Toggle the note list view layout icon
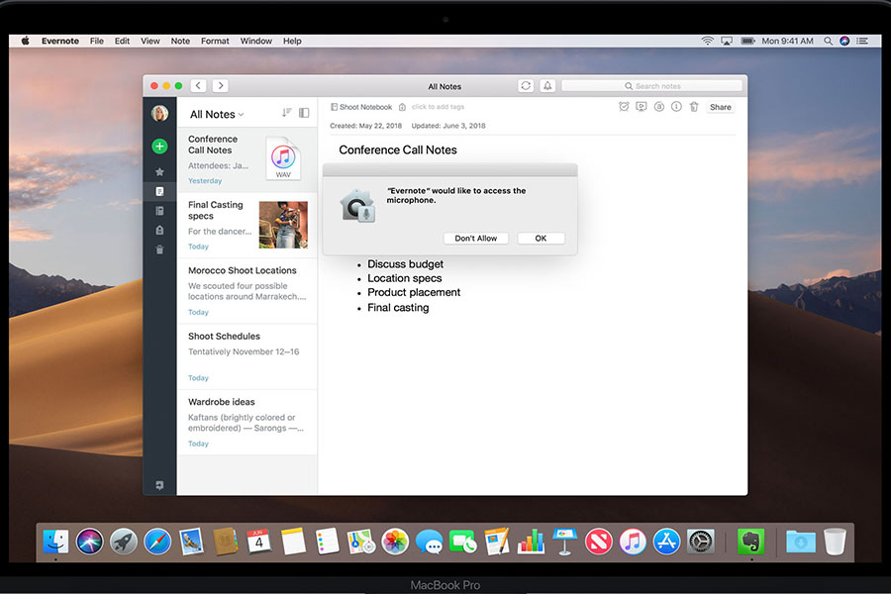 [x=304, y=113]
